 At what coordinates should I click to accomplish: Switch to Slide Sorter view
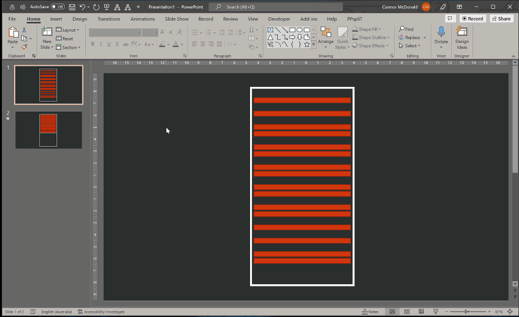407,312
